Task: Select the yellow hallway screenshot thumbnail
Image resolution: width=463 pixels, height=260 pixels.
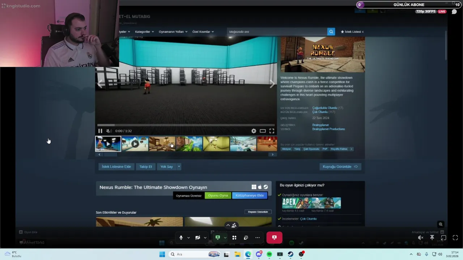Action: [x=216, y=144]
